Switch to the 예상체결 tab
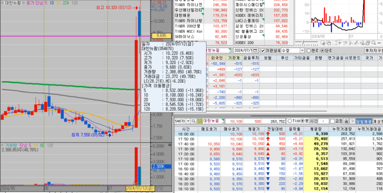 (378, 122)
